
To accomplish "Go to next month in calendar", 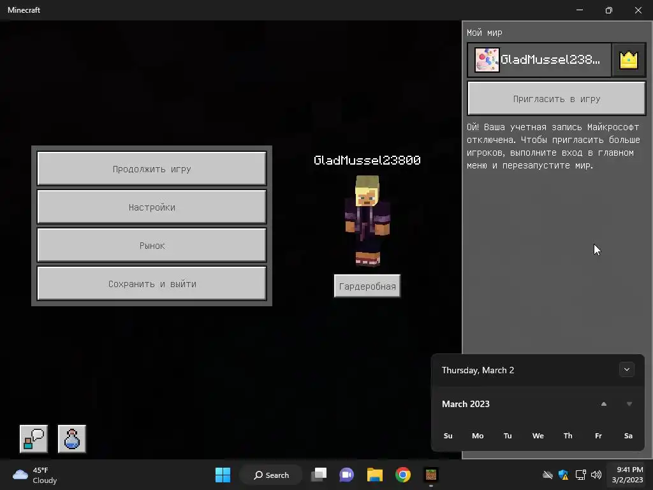I will [x=629, y=404].
